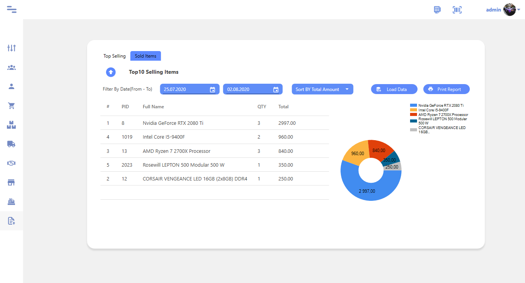Open the user group sidebar icon
Screen dimensions: 525x283
click(x=12, y=68)
